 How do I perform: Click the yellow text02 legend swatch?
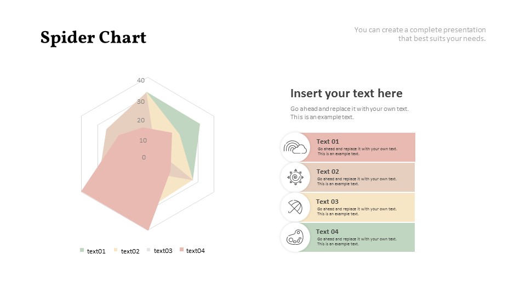point(116,250)
